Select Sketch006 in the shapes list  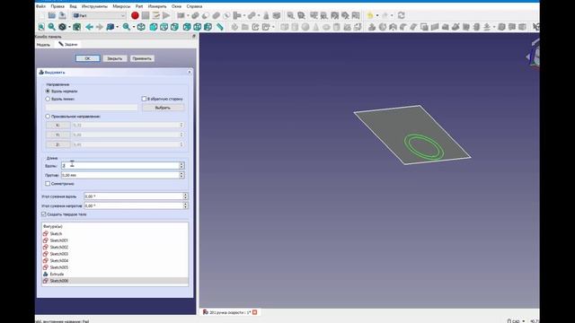[x=115, y=281]
